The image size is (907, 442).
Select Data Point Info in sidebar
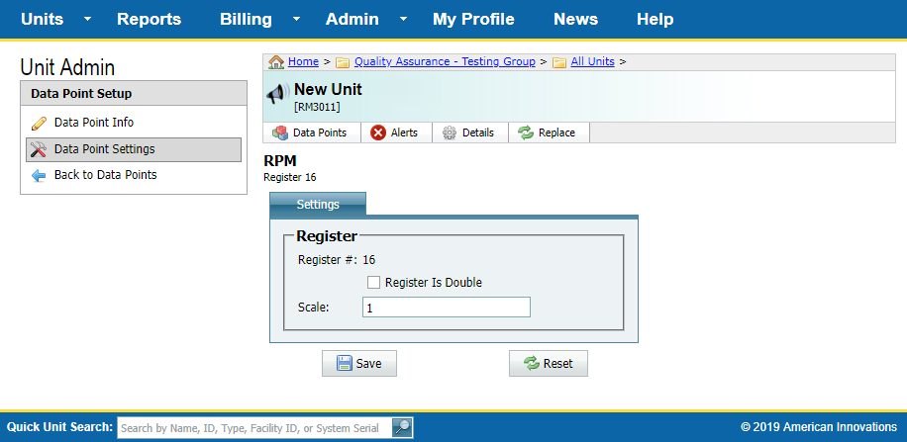click(x=134, y=123)
